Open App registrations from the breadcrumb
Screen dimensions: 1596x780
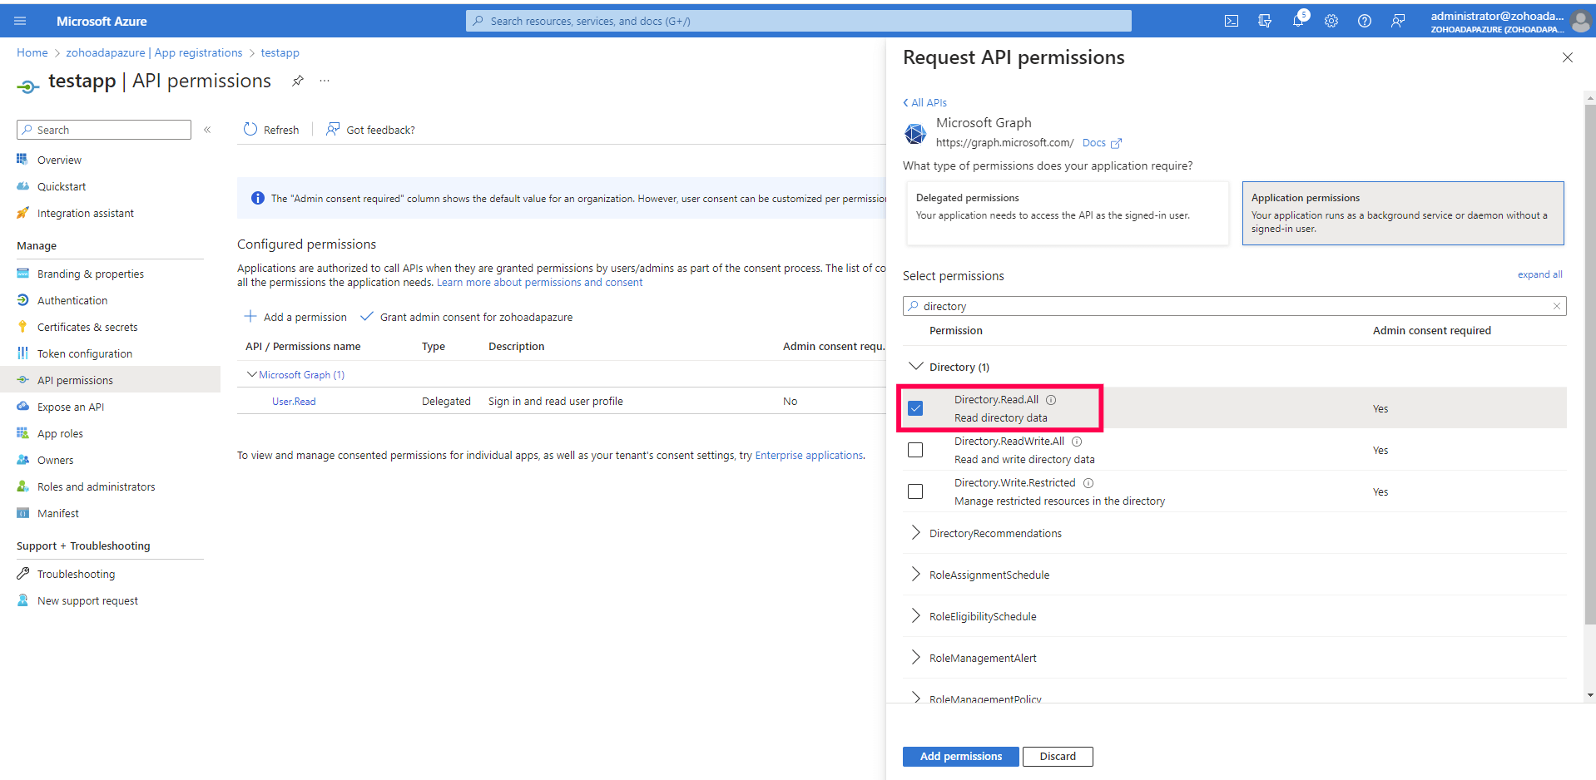(198, 52)
